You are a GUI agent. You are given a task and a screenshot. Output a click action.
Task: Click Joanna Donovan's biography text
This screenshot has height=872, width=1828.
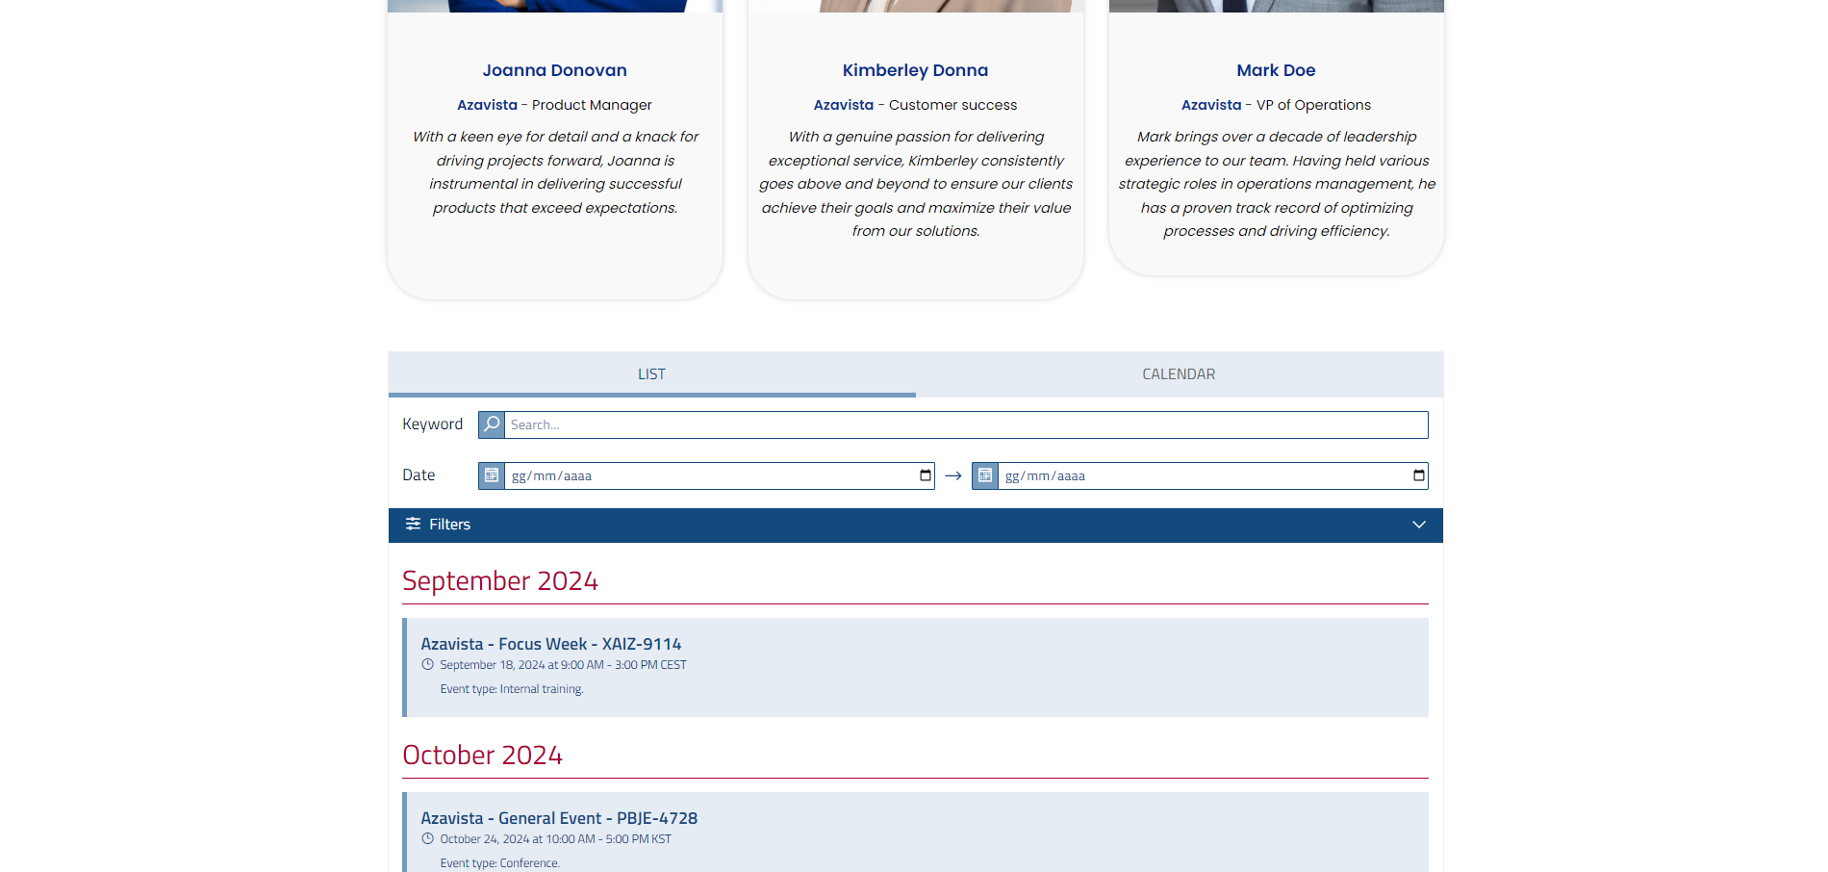[x=555, y=172]
